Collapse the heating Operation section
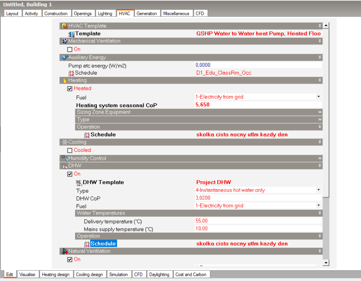The height and width of the screenshot is (281, 361). coord(320,127)
